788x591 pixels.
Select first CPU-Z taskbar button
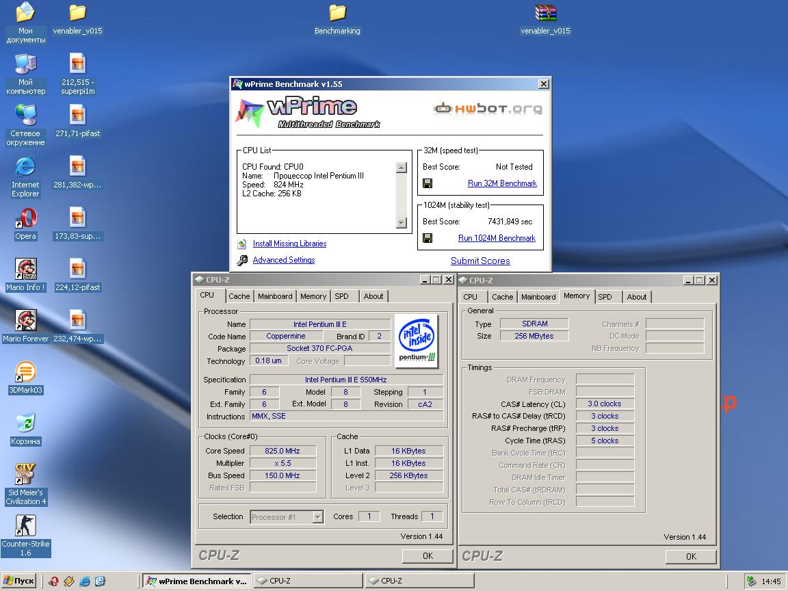tap(308, 581)
